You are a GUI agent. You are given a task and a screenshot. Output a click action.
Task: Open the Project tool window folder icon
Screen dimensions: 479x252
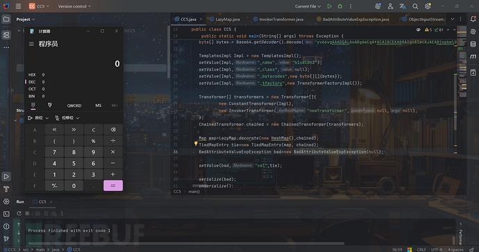[6, 19]
